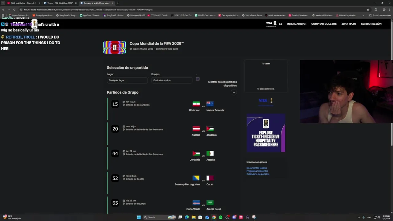This screenshot has height=221, width=393.
Task: Change language via the ES selector
Action: 281,24
